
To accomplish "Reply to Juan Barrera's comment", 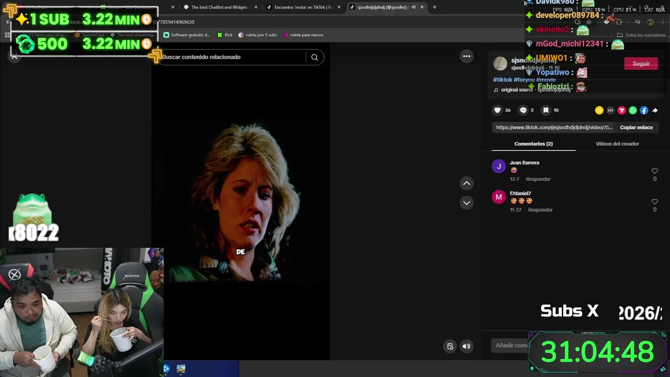I will click(x=538, y=179).
